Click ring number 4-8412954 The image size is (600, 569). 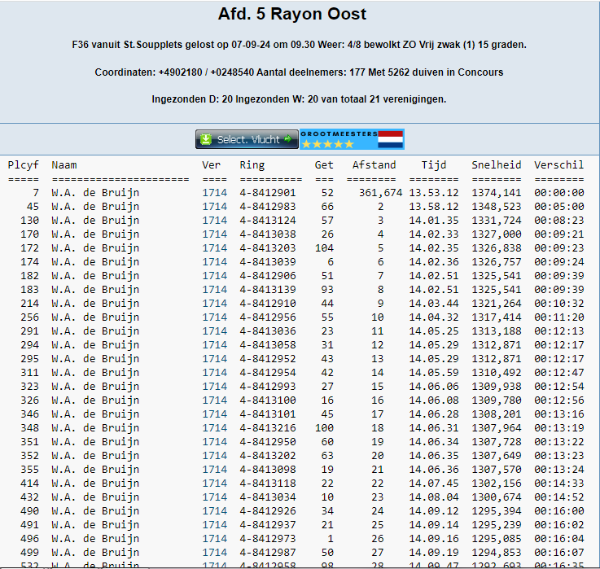tap(268, 373)
